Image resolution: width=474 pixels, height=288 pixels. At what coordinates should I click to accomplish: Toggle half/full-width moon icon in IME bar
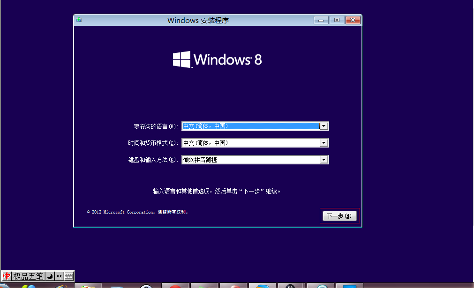pyautogui.click(x=50, y=276)
